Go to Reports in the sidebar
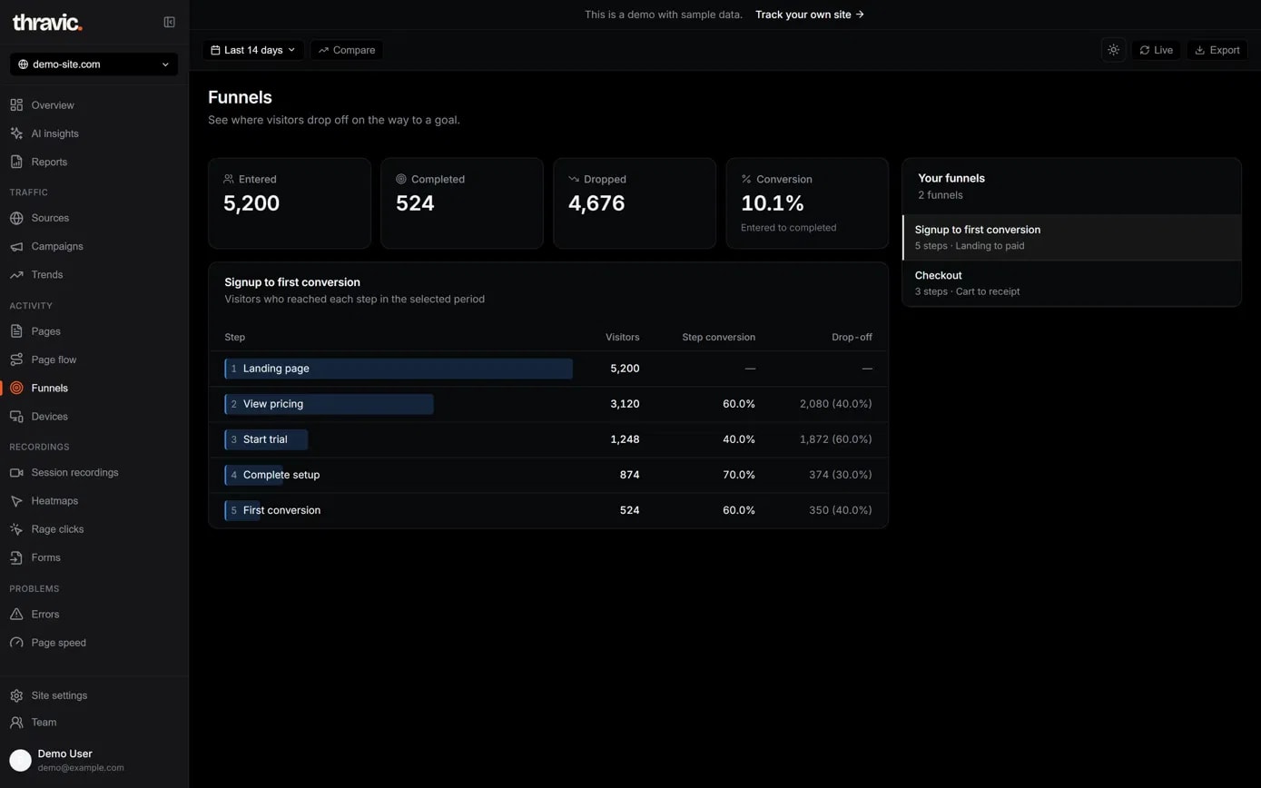This screenshot has width=1261, height=788. 94,162
